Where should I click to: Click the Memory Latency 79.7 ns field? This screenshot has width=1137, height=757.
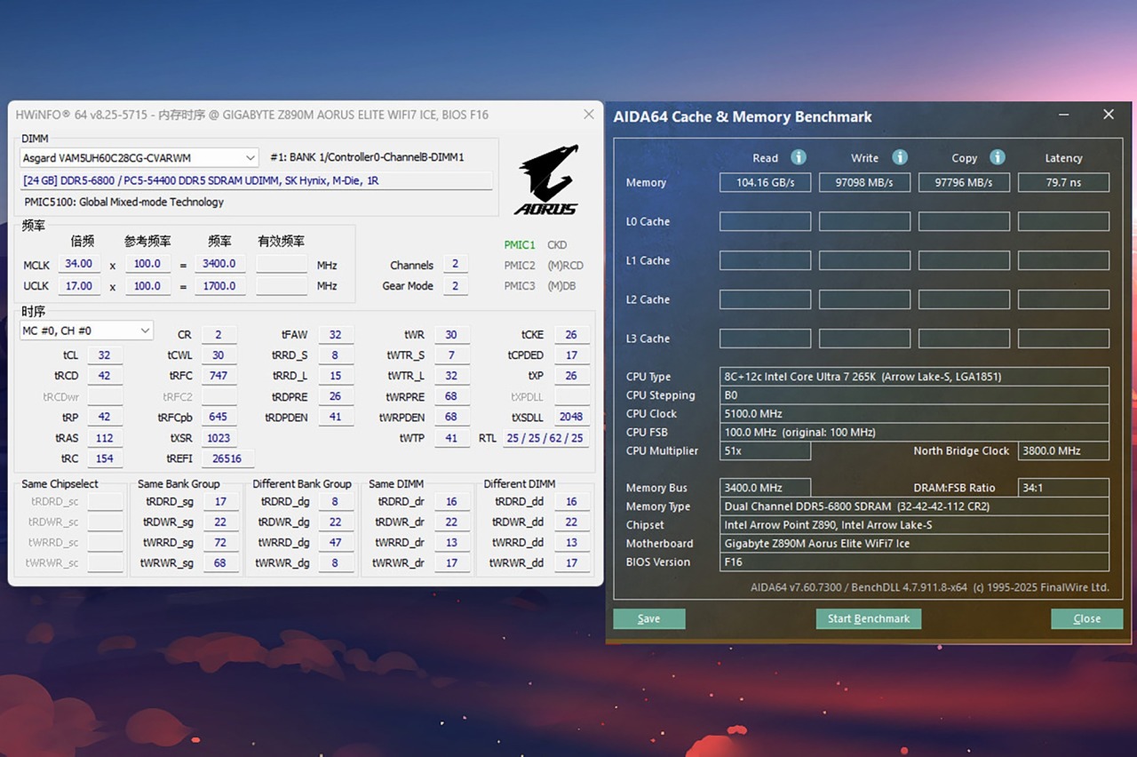tap(1062, 183)
